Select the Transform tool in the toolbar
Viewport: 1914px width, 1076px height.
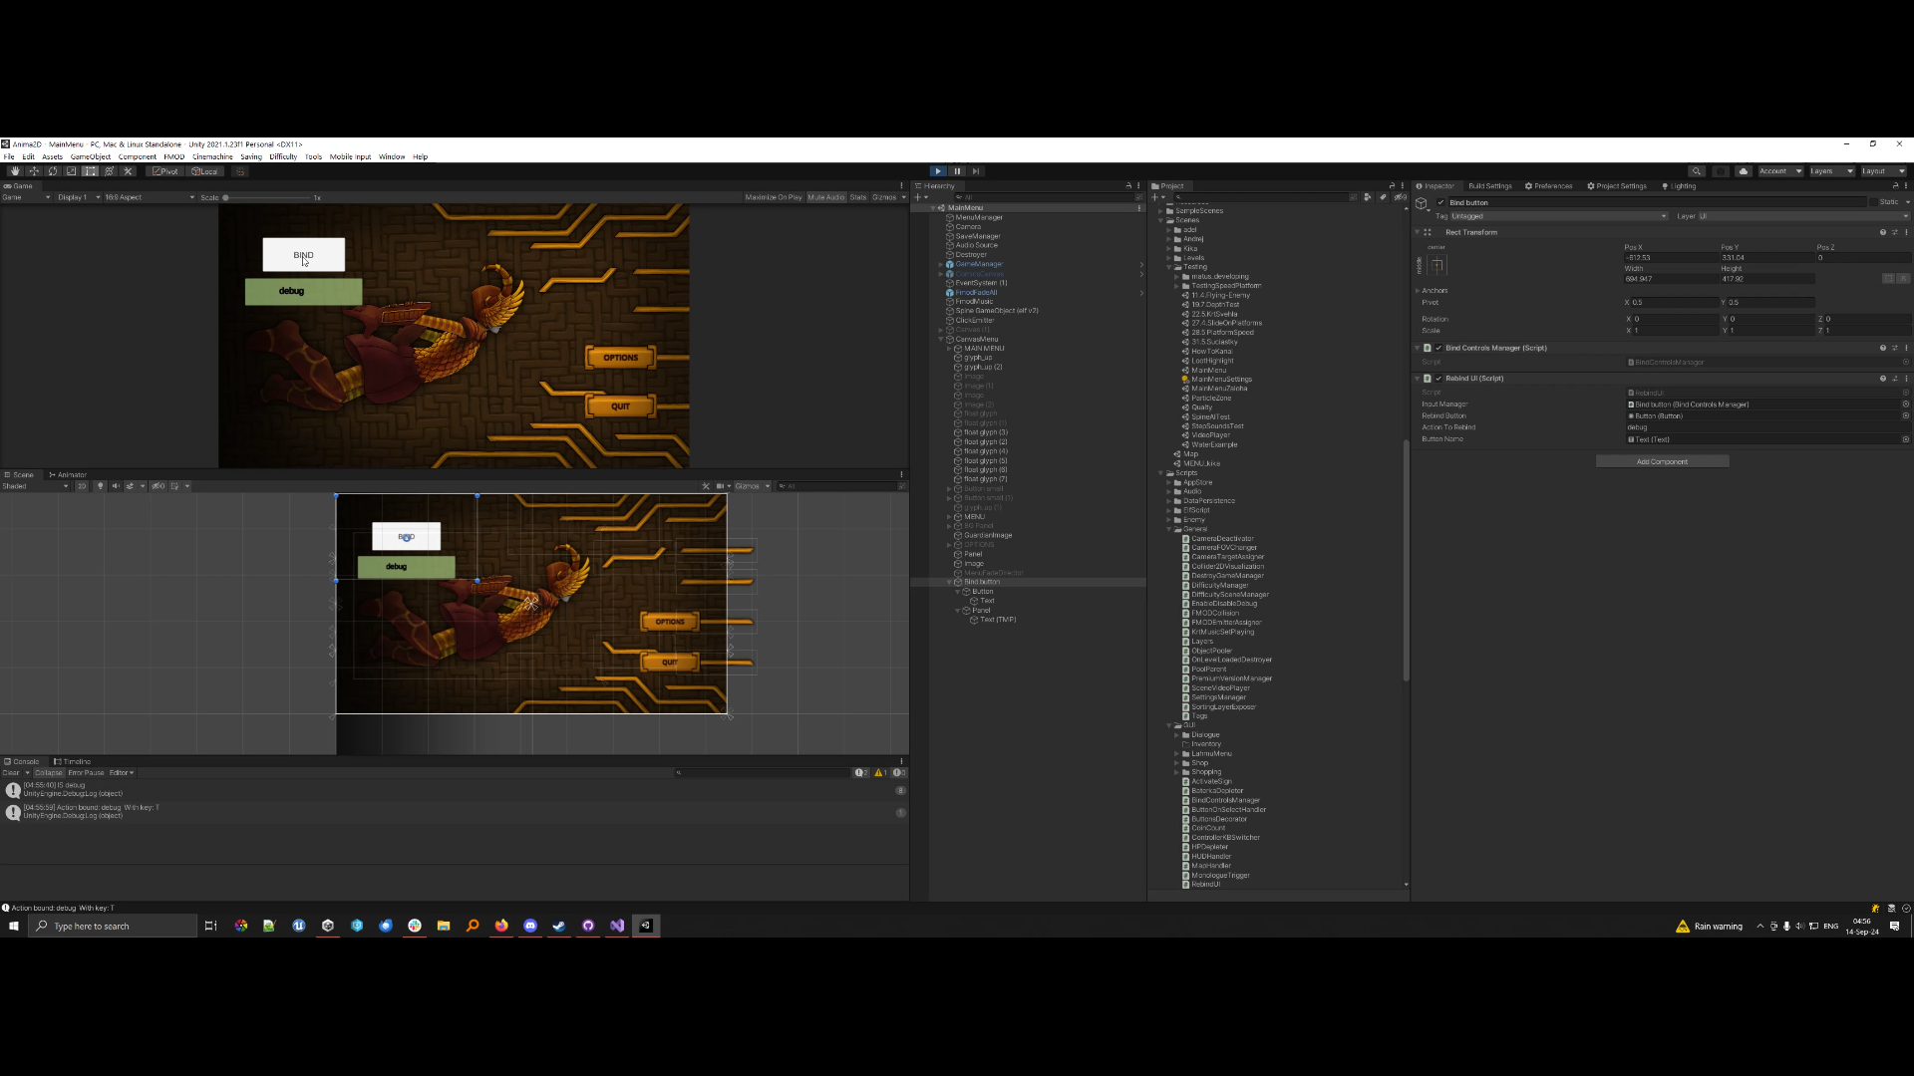tap(110, 171)
